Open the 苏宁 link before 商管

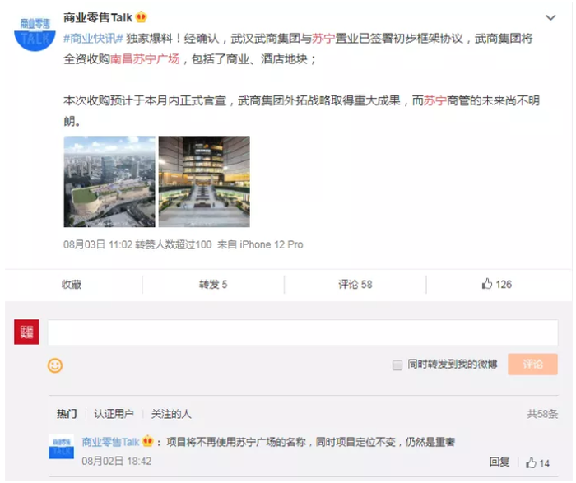[435, 100]
